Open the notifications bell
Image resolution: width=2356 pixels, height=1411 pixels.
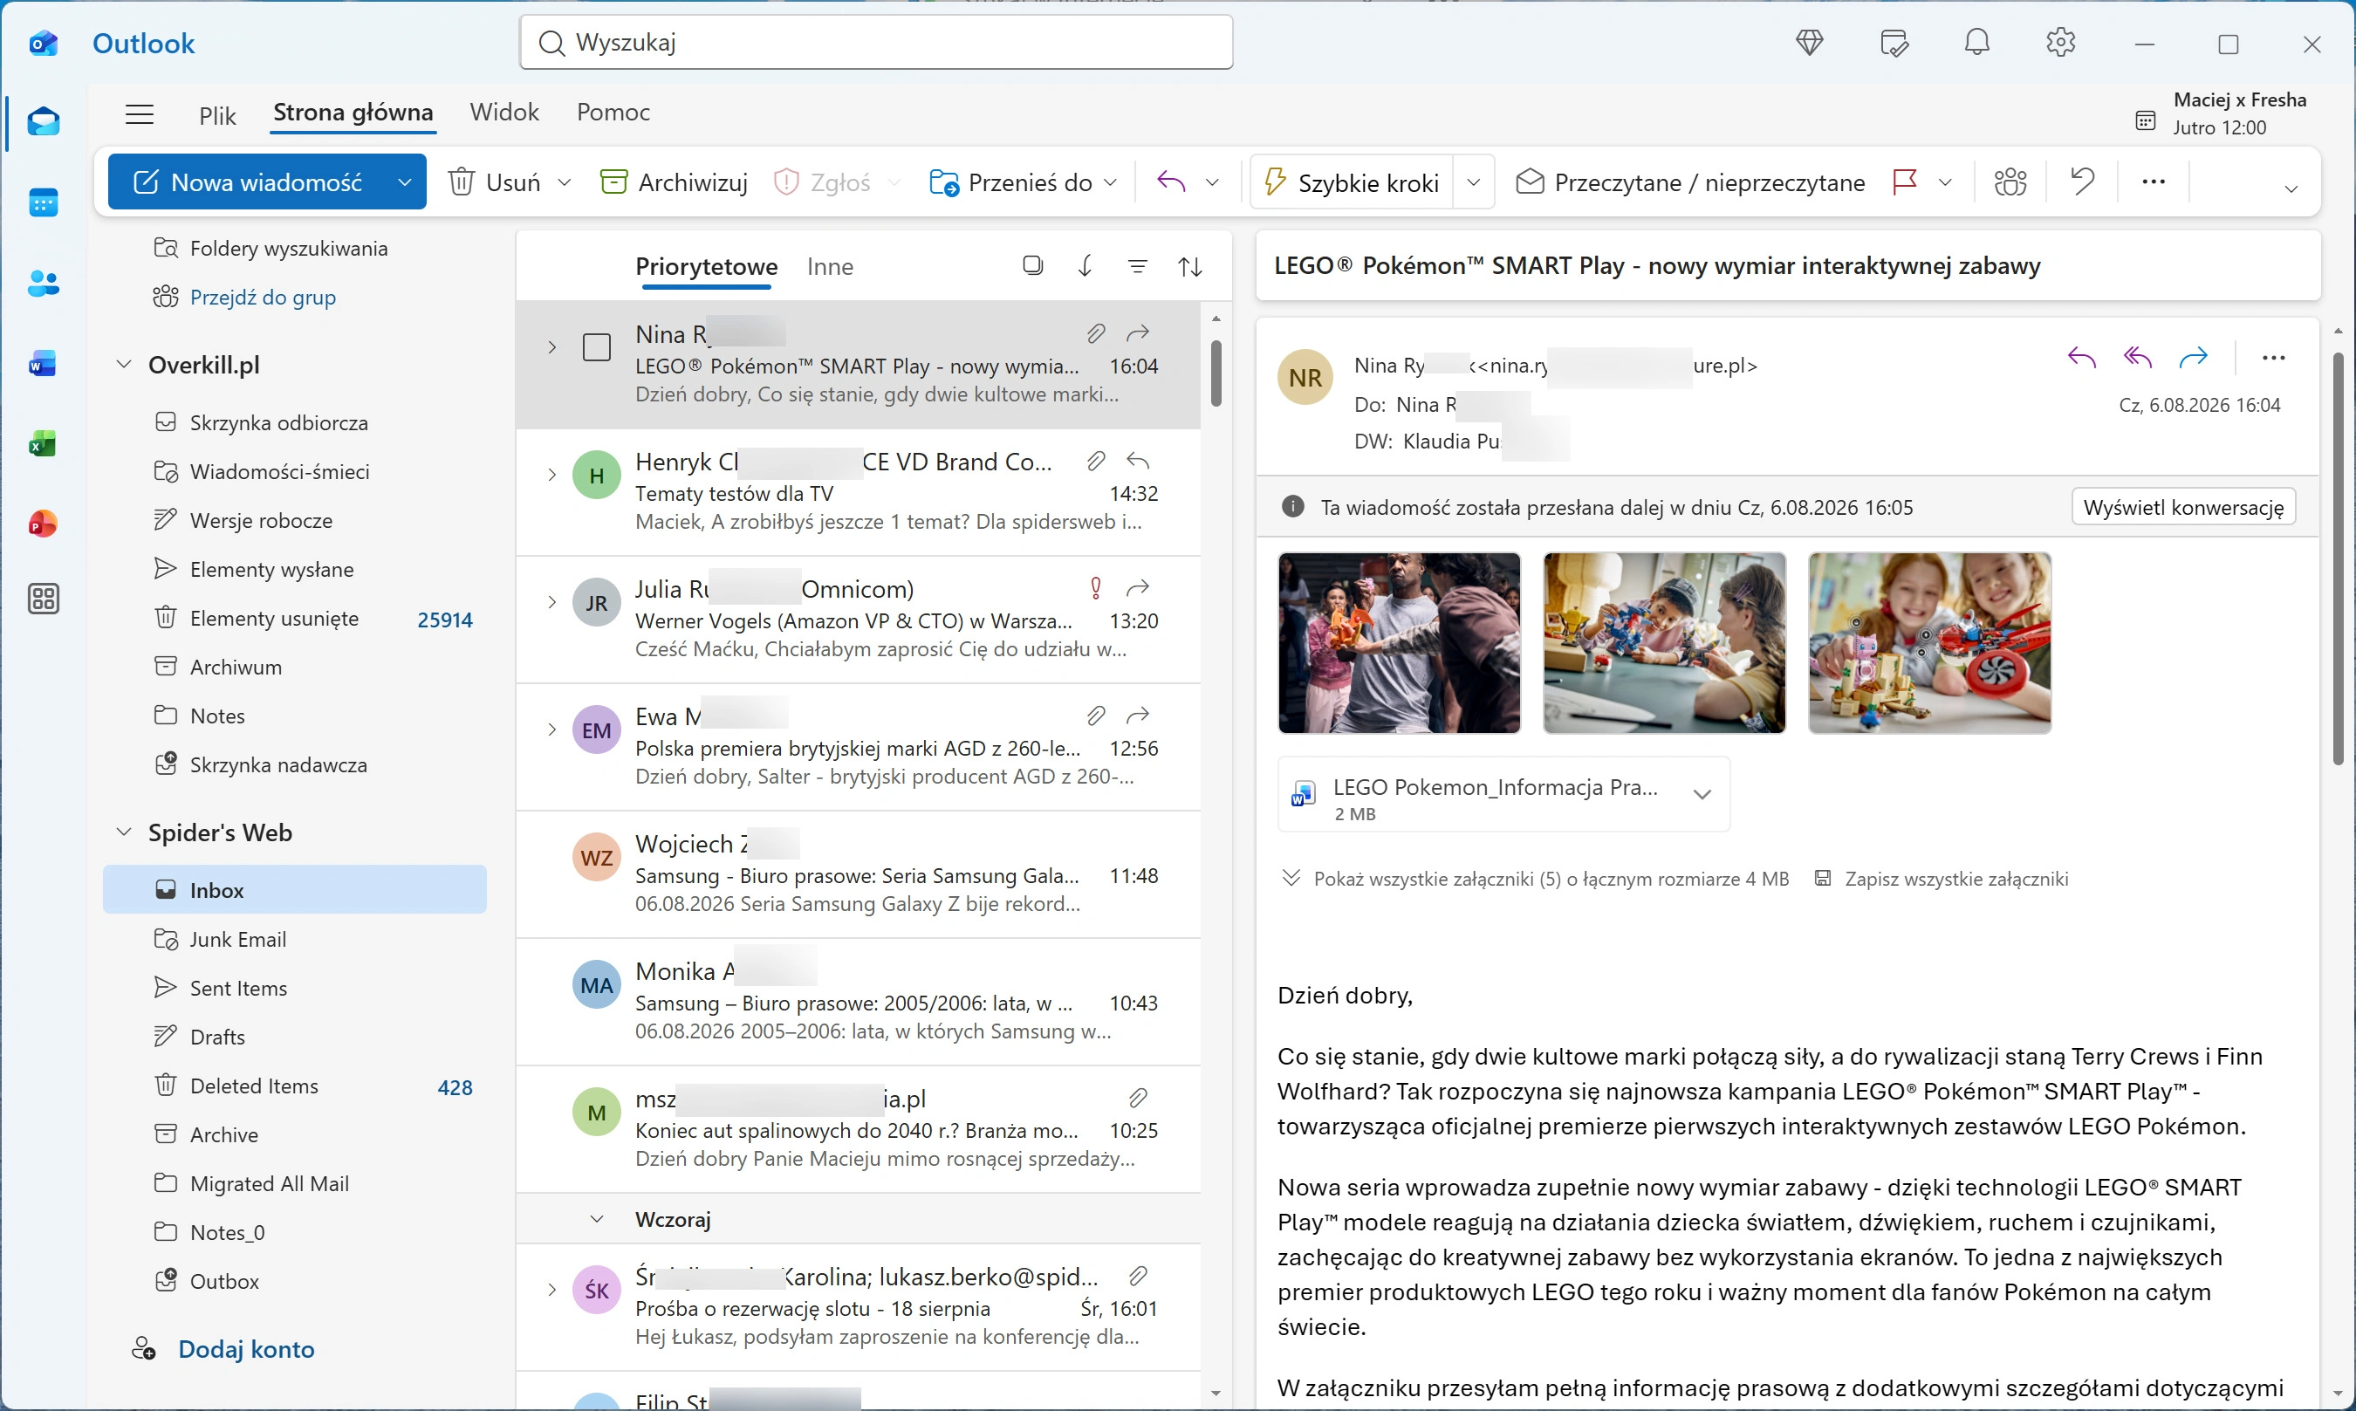click(x=1976, y=43)
